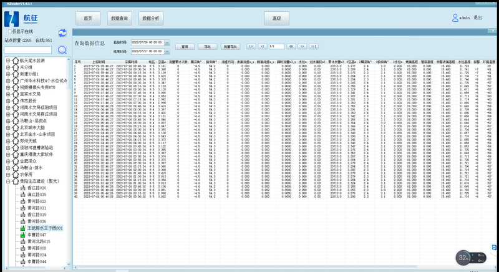499x272 pixels.
Task: Click the station icon next to 黄河路023
Action: click(x=23, y=201)
